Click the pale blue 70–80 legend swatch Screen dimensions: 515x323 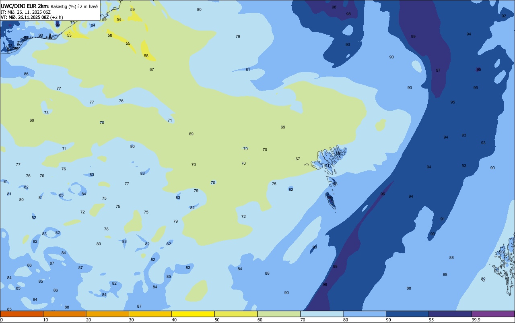pyautogui.click(x=321, y=314)
